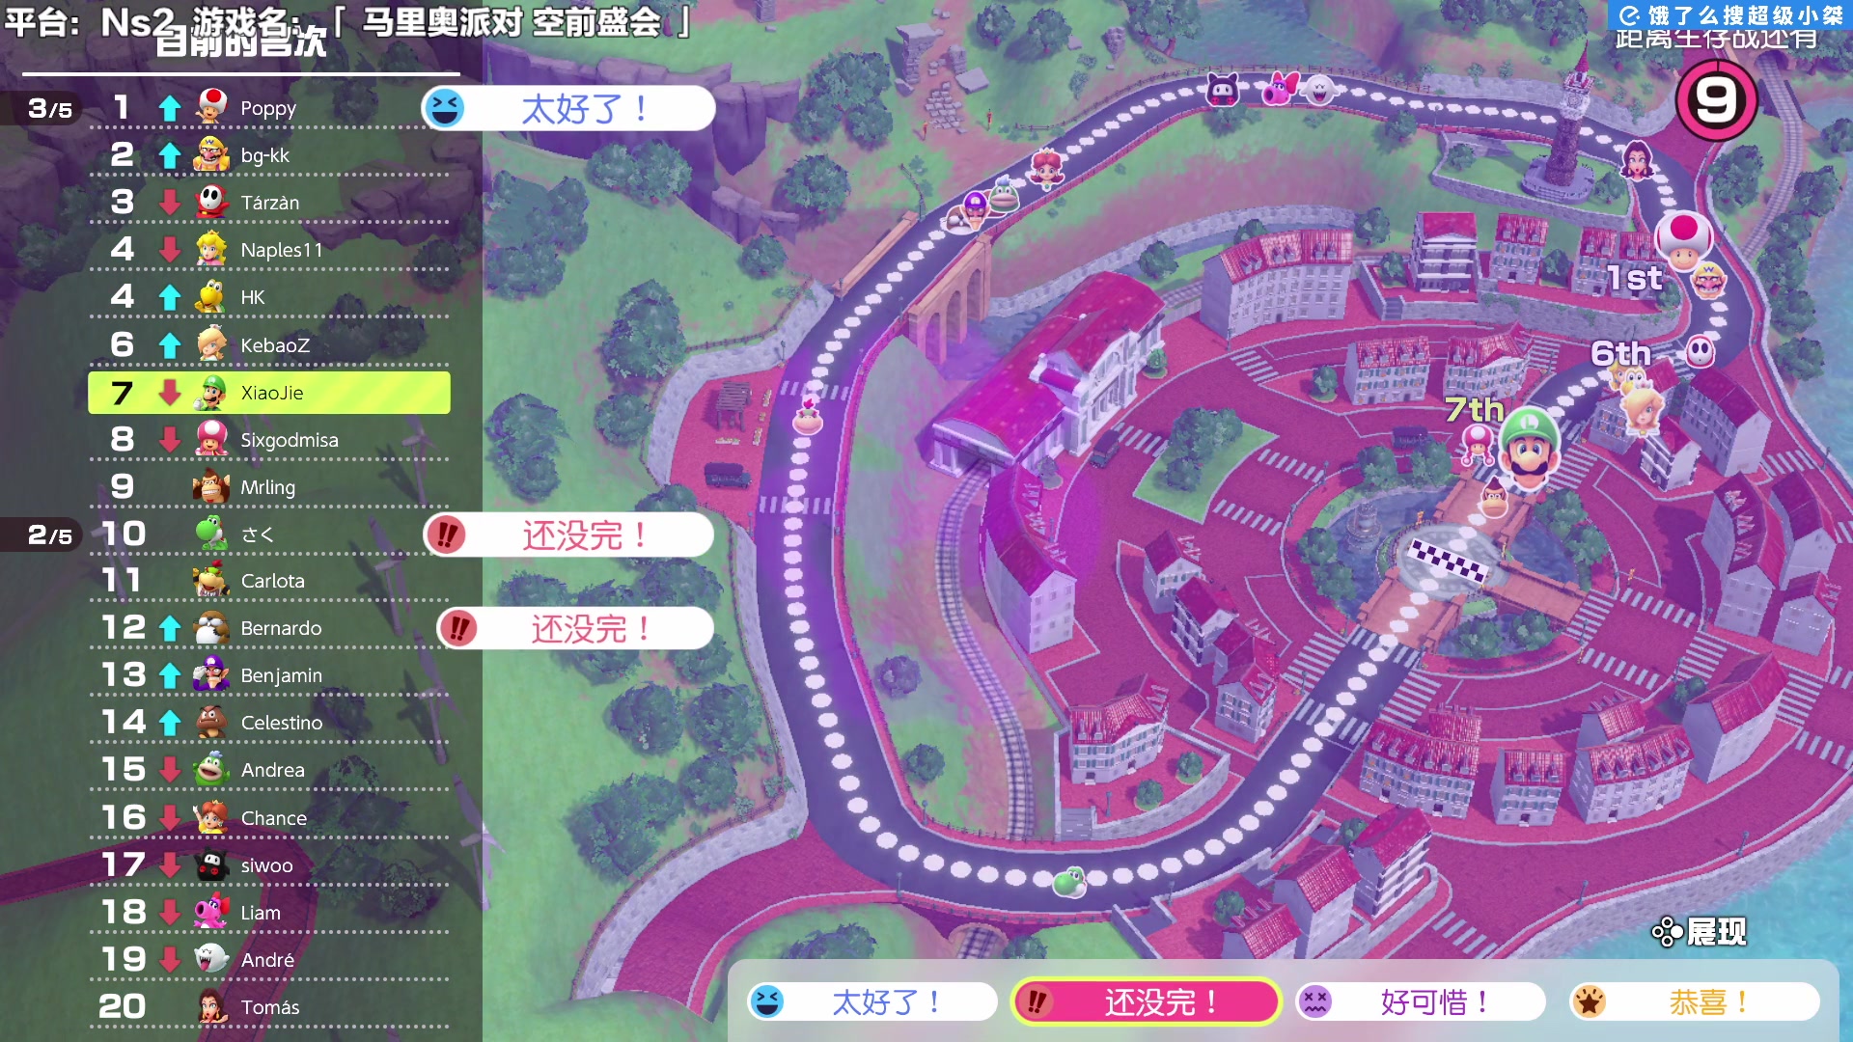Click the Boo marker on top track
The width and height of the screenshot is (1853, 1042).
(1319, 90)
